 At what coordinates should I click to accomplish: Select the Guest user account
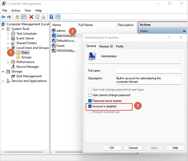coord(60,45)
